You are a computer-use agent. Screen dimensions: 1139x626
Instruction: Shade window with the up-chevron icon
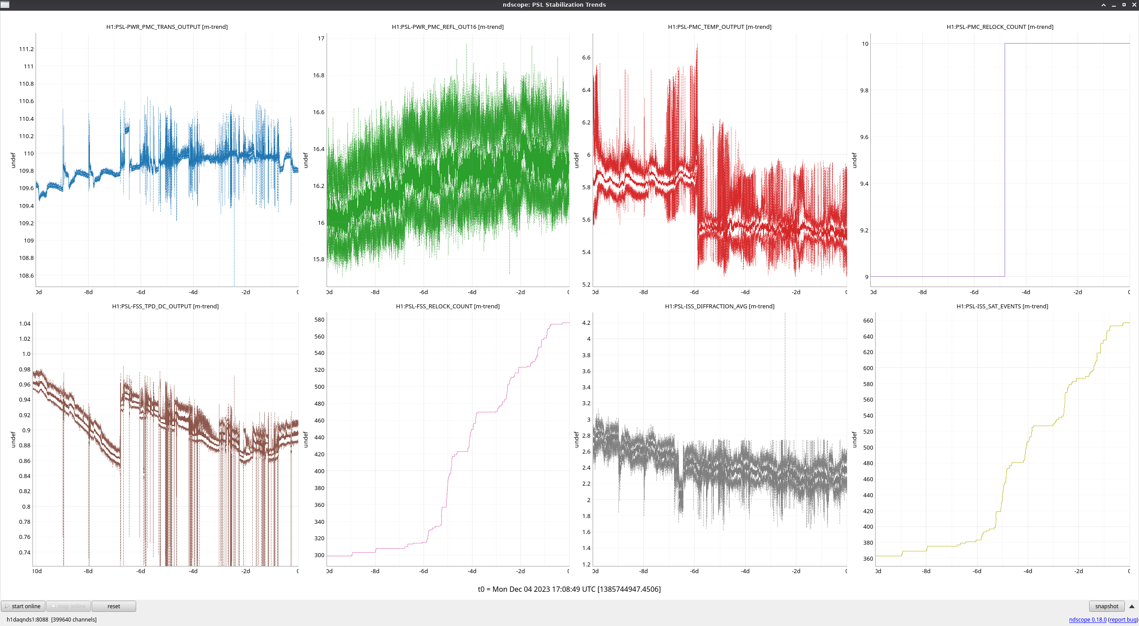(1103, 4)
